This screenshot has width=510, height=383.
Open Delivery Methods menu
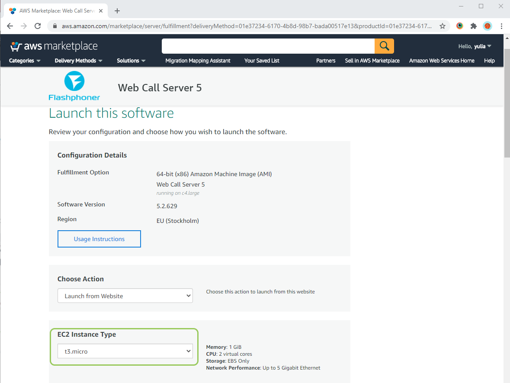78,61
